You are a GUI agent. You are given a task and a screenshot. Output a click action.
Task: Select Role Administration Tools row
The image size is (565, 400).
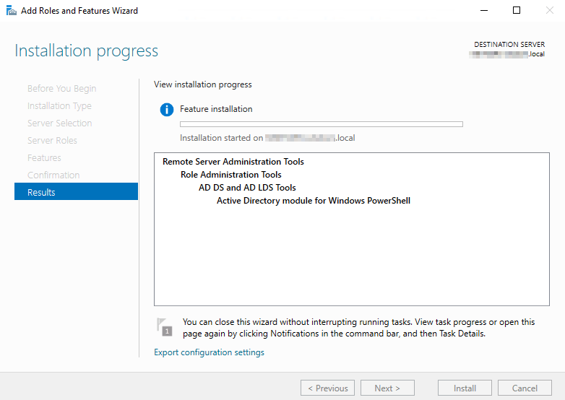pyautogui.click(x=231, y=175)
